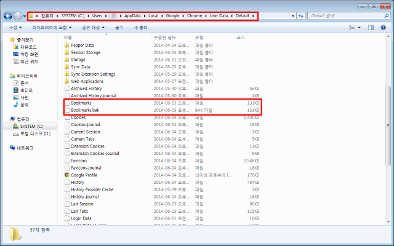Click the refresh button beside address bar
The width and height of the screenshot is (394, 246).
point(301,16)
